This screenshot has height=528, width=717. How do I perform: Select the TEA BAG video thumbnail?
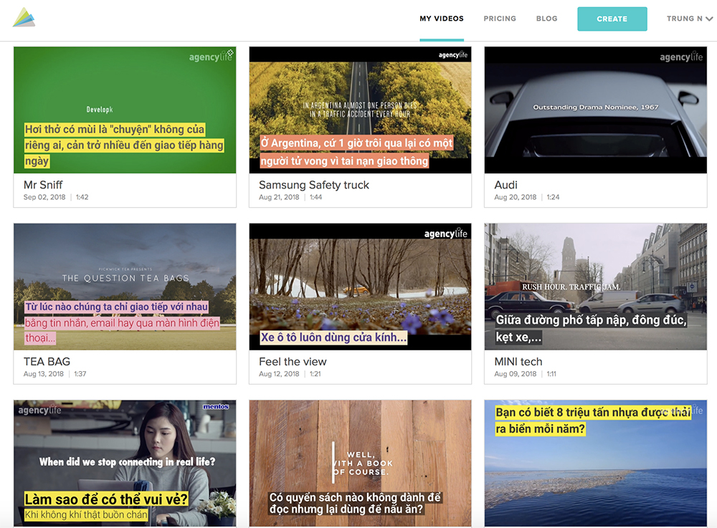[125, 287]
